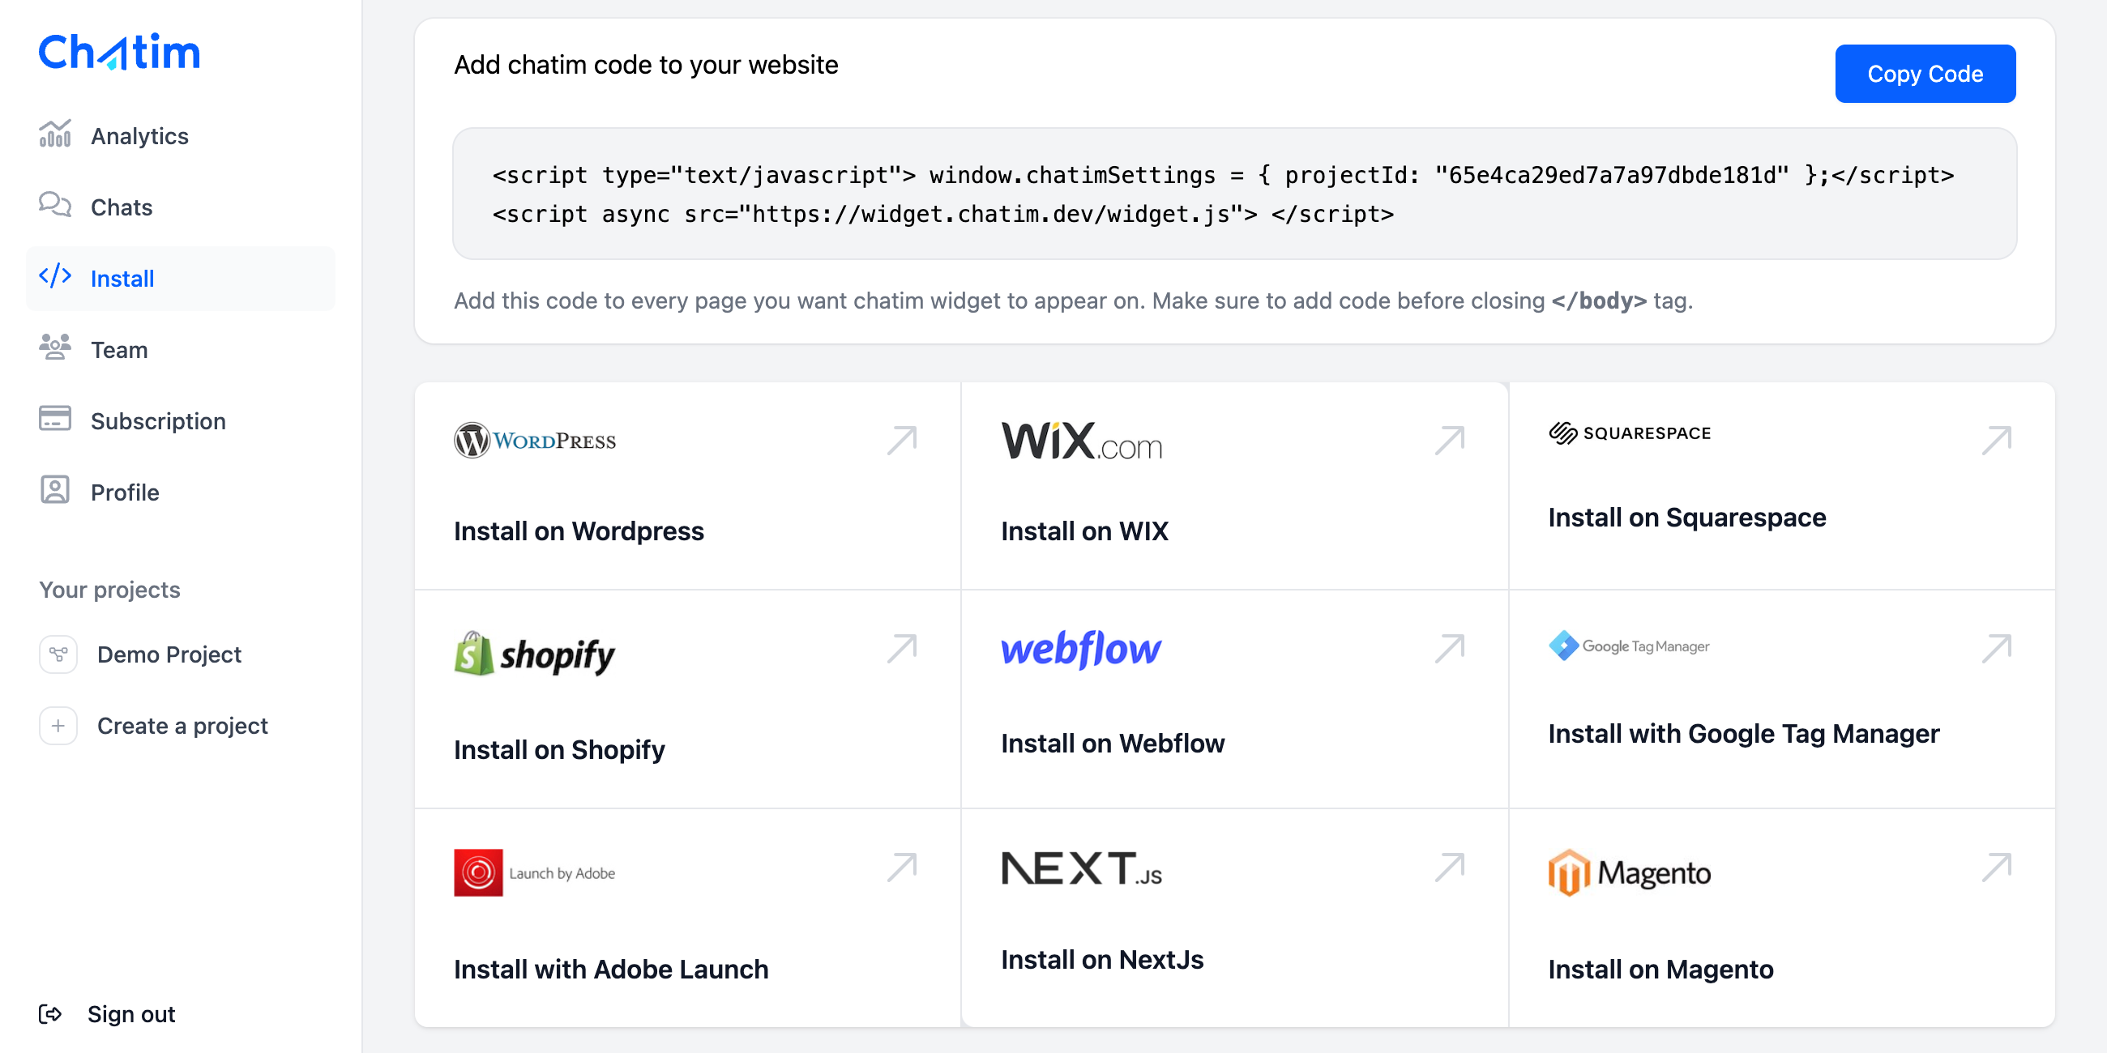The image size is (2107, 1053).
Task: Open the Chats menu item
Action: tap(181, 207)
